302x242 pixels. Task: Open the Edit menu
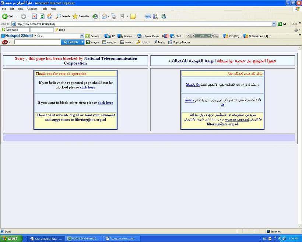pos(12,9)
